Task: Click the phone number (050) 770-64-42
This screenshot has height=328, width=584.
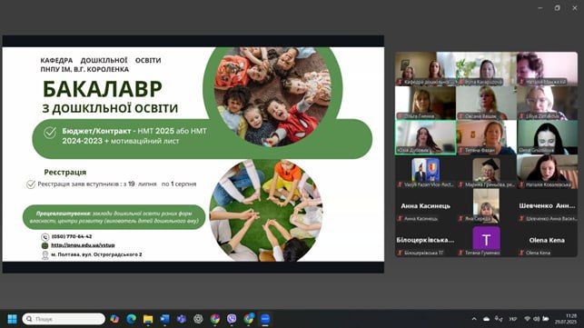Action: (72, 236)
